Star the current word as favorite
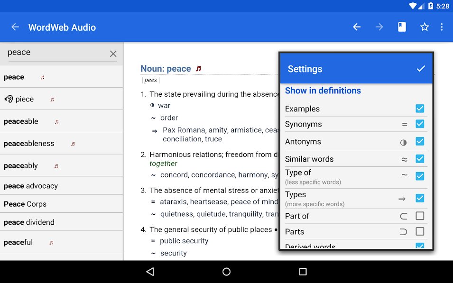Viewport: 453px width, 283px height. point(425,27)
